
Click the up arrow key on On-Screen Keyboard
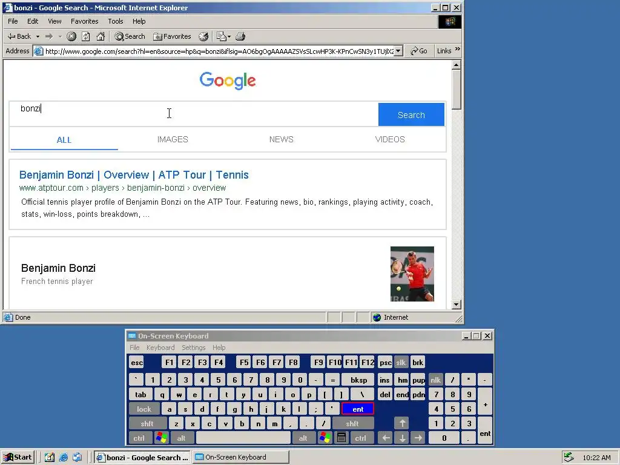(x=402, y=423)
